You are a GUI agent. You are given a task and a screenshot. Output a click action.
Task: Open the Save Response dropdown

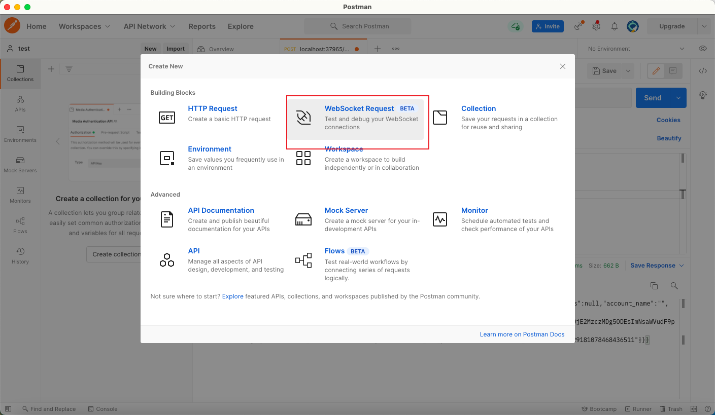pos(657,266)
